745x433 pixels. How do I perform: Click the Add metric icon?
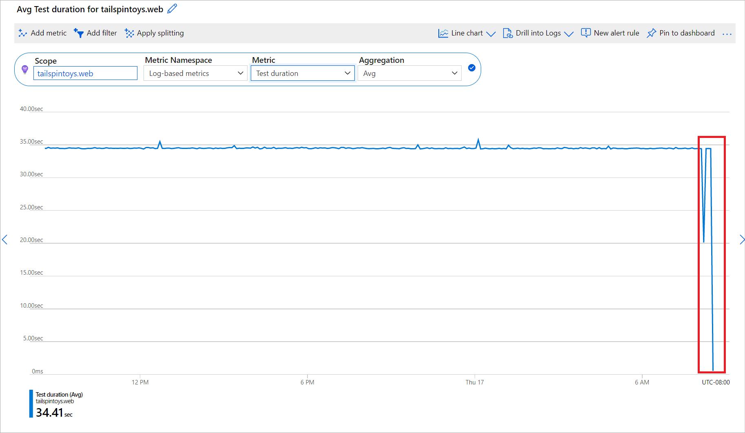[x=23, y=33]
